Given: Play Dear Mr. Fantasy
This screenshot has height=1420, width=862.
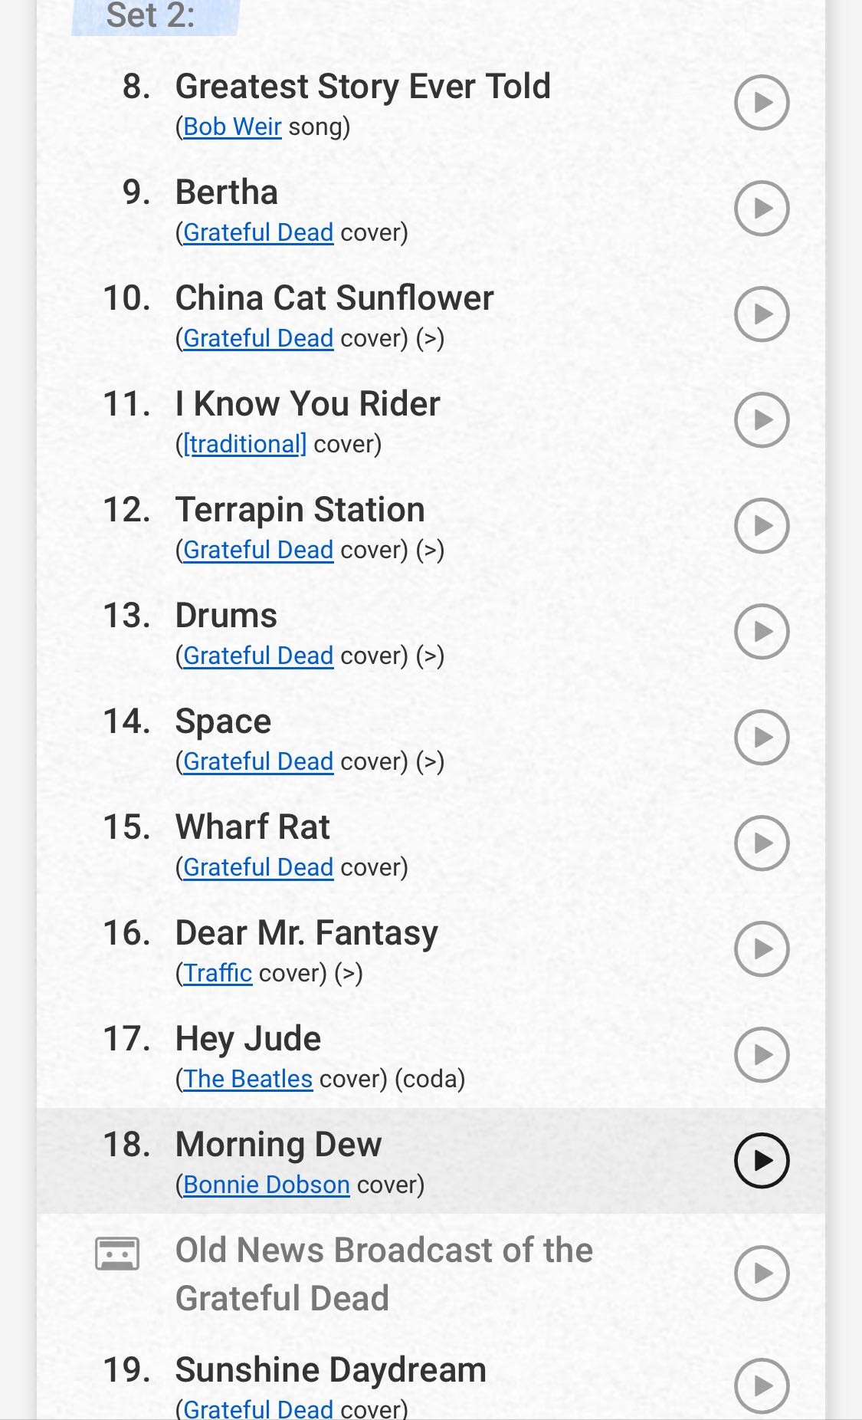Looking at the screenshot, I should click(x=762, y=948).
